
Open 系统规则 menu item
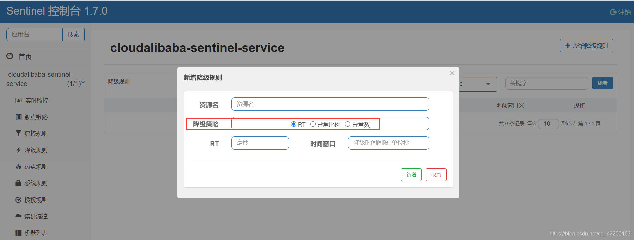(x=36, y=183)
